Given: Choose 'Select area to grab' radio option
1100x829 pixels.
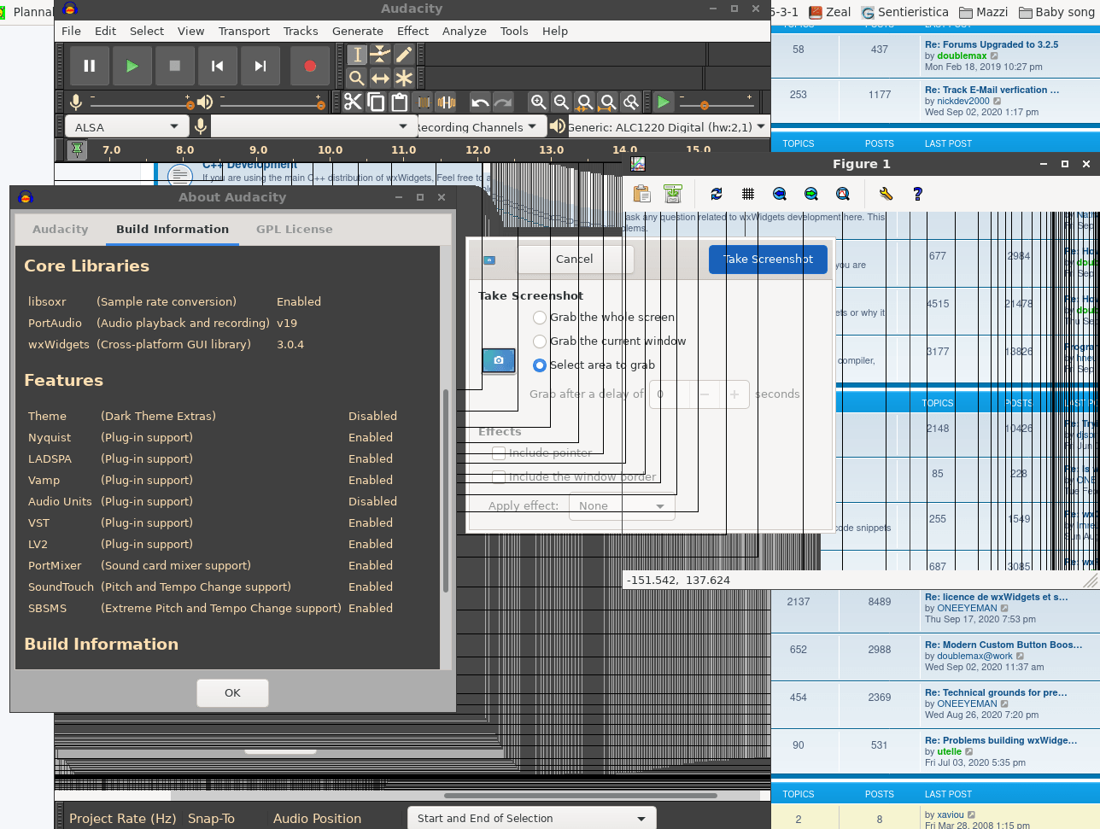Looking at the screenshot, I should (x=540, y=365).
